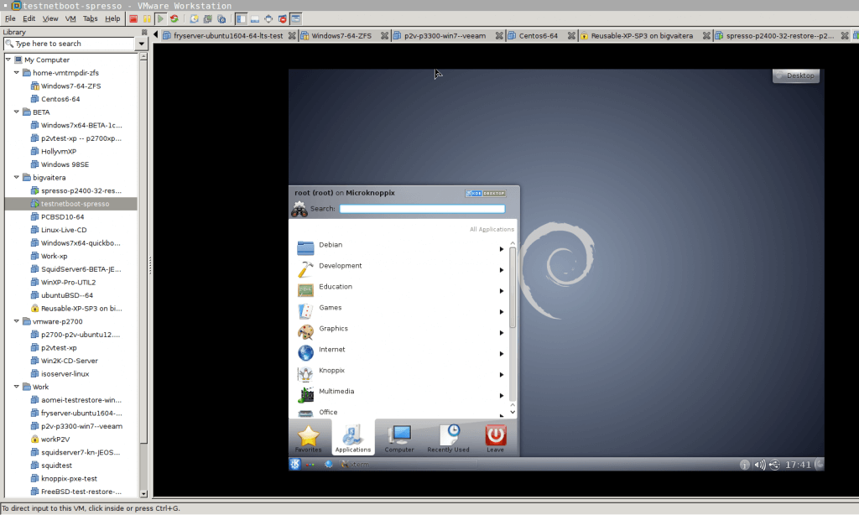Collapse the Work folder in Library
Screen dimensions: 859x515
pyautogui.click(x=17, y=386)
